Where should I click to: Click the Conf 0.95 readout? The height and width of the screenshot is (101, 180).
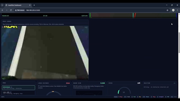point(84,16)
